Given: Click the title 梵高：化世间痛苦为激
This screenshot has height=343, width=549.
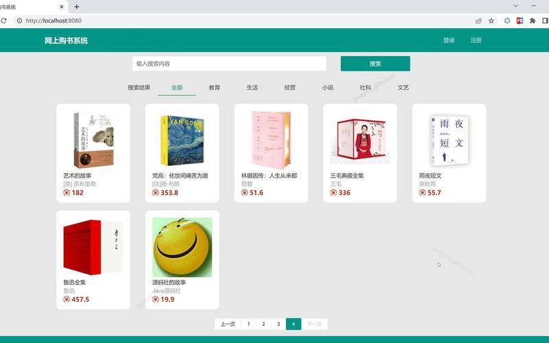Looking at the screenshot, I should tap(180, 176).
